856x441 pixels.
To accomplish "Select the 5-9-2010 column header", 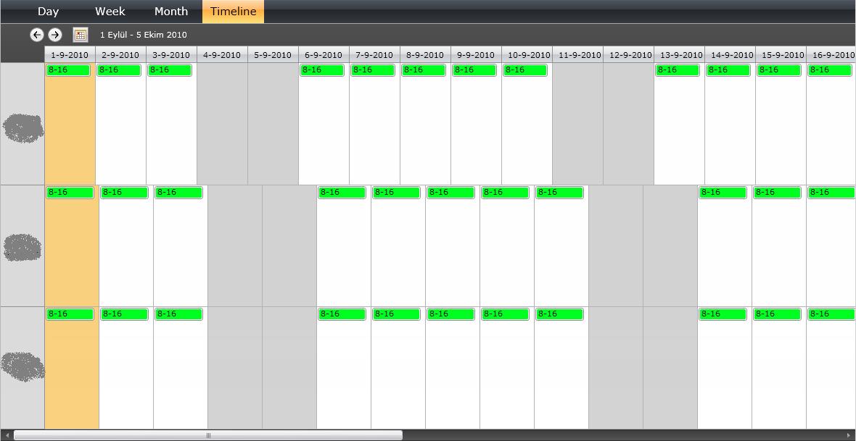I will (273, 54).
